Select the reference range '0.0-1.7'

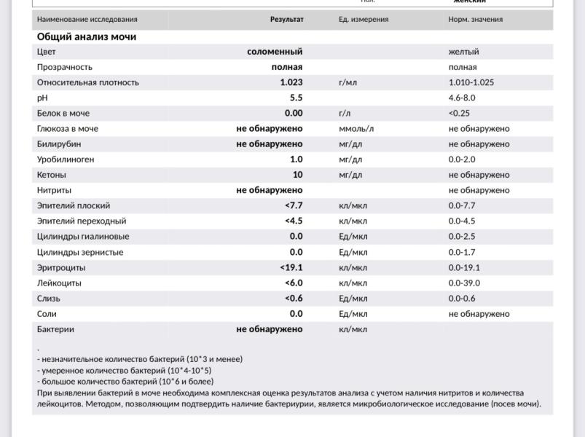462,252
